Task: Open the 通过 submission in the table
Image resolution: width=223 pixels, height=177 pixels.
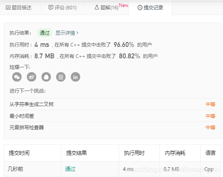Action: pos(70,169)
